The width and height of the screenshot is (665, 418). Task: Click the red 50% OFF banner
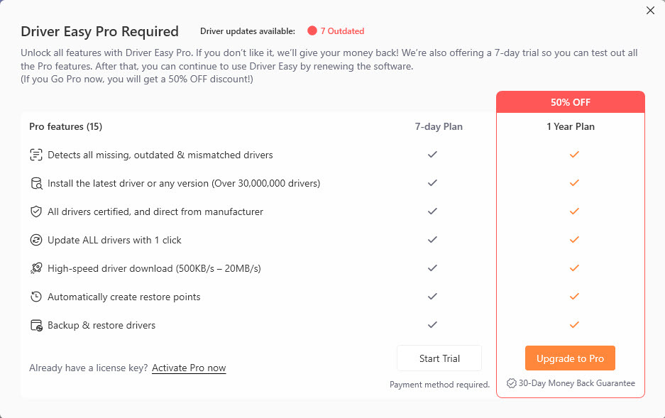[570, 102]
